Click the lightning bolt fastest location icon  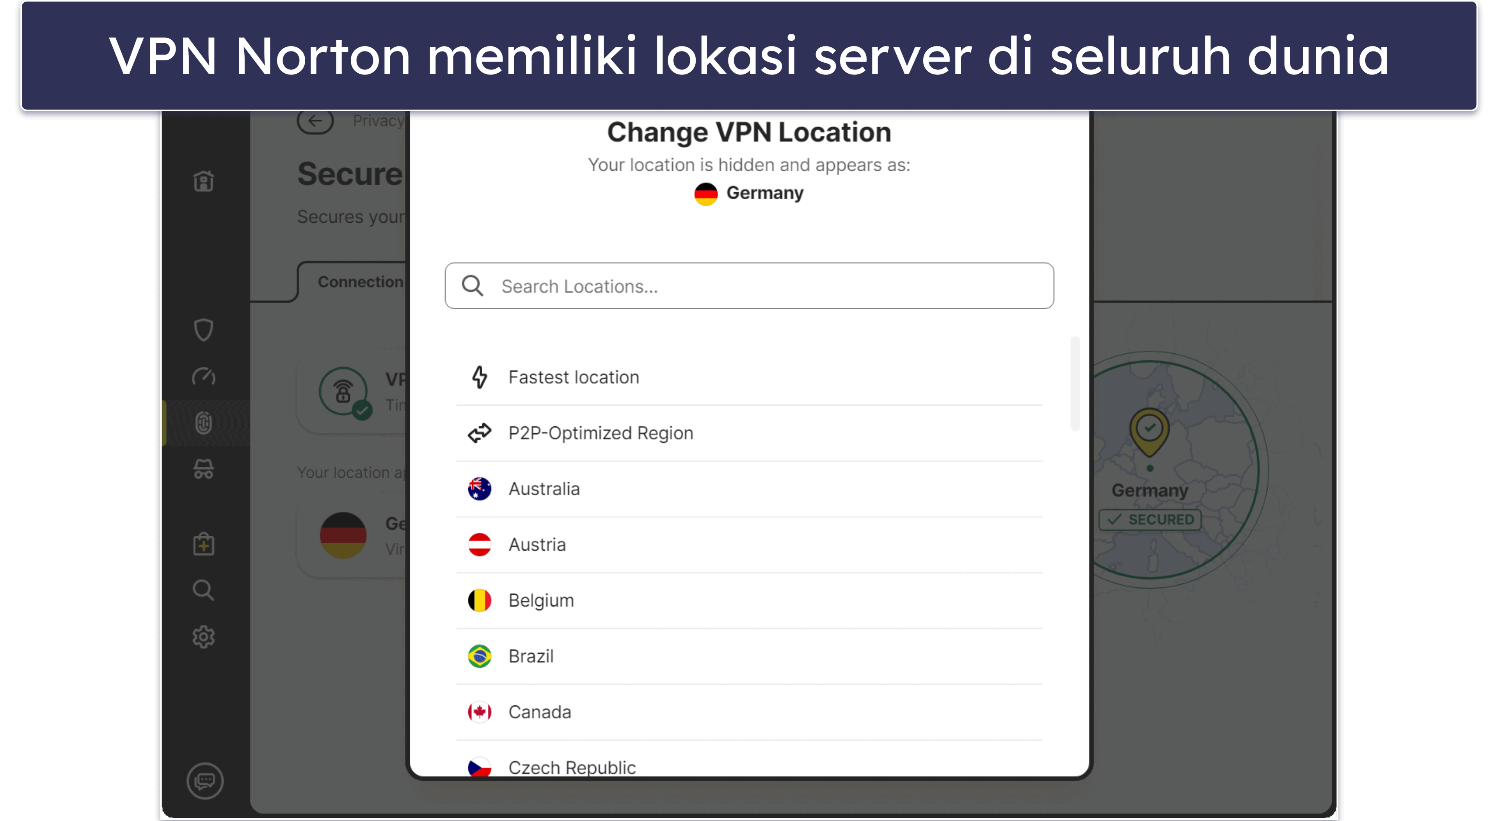point(479,377)
